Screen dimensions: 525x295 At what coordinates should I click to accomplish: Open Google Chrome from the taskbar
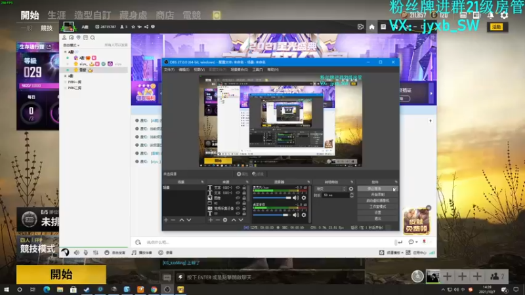[154, 289]
